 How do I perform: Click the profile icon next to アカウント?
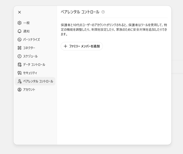pyautogui.click(x=20, y=90)
